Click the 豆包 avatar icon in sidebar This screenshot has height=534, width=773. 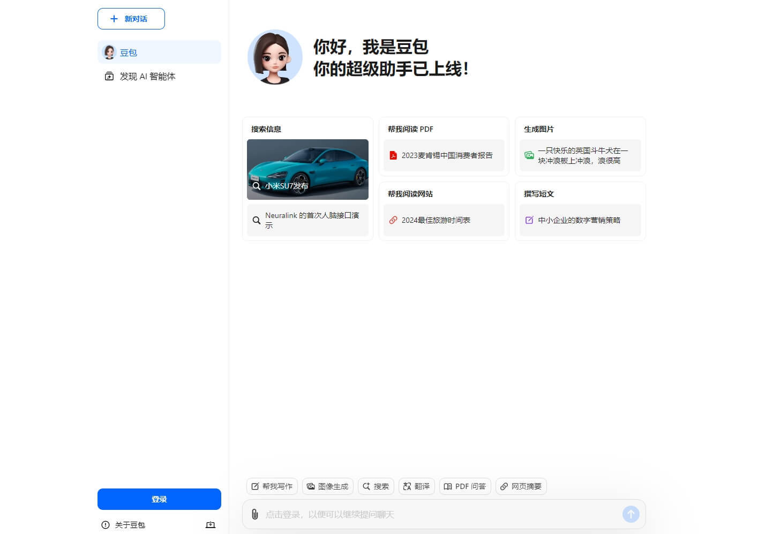pos(109,52)
